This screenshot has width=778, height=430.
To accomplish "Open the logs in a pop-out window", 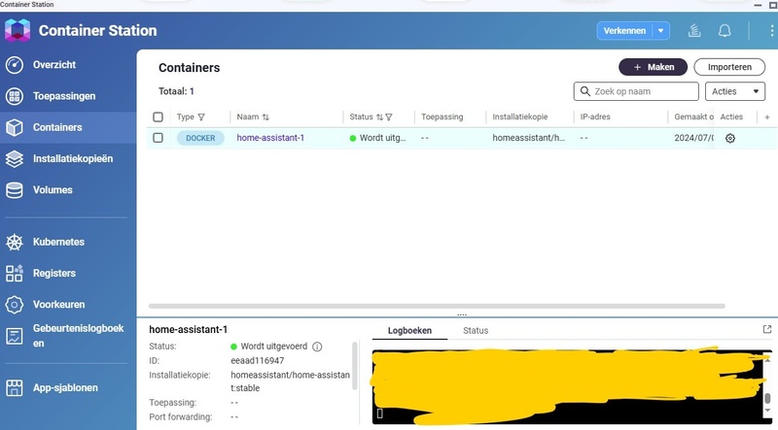I will tap(767, 329).
